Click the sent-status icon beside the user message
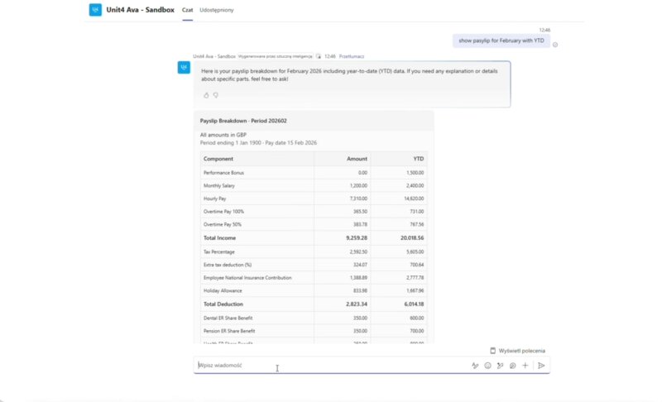The height and width of the screenshot is (402, 662). [x=555, y=45]
